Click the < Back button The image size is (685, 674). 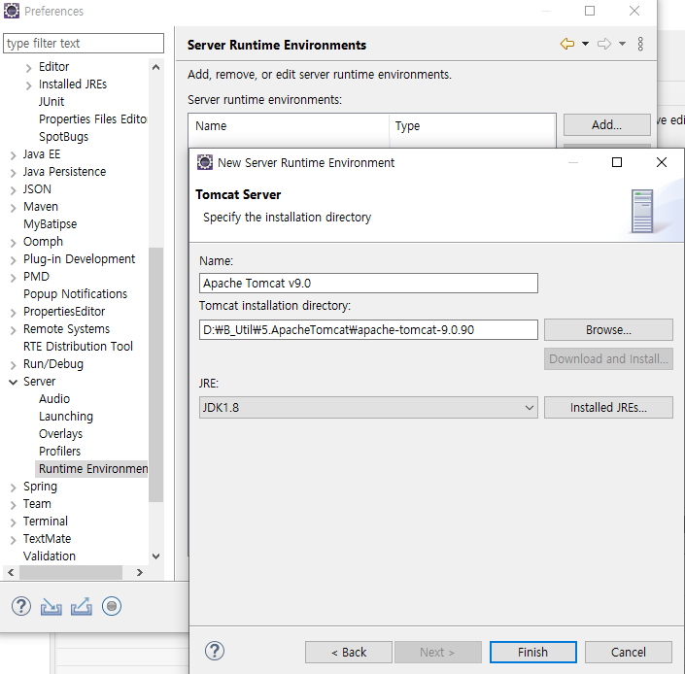point(349,653)
